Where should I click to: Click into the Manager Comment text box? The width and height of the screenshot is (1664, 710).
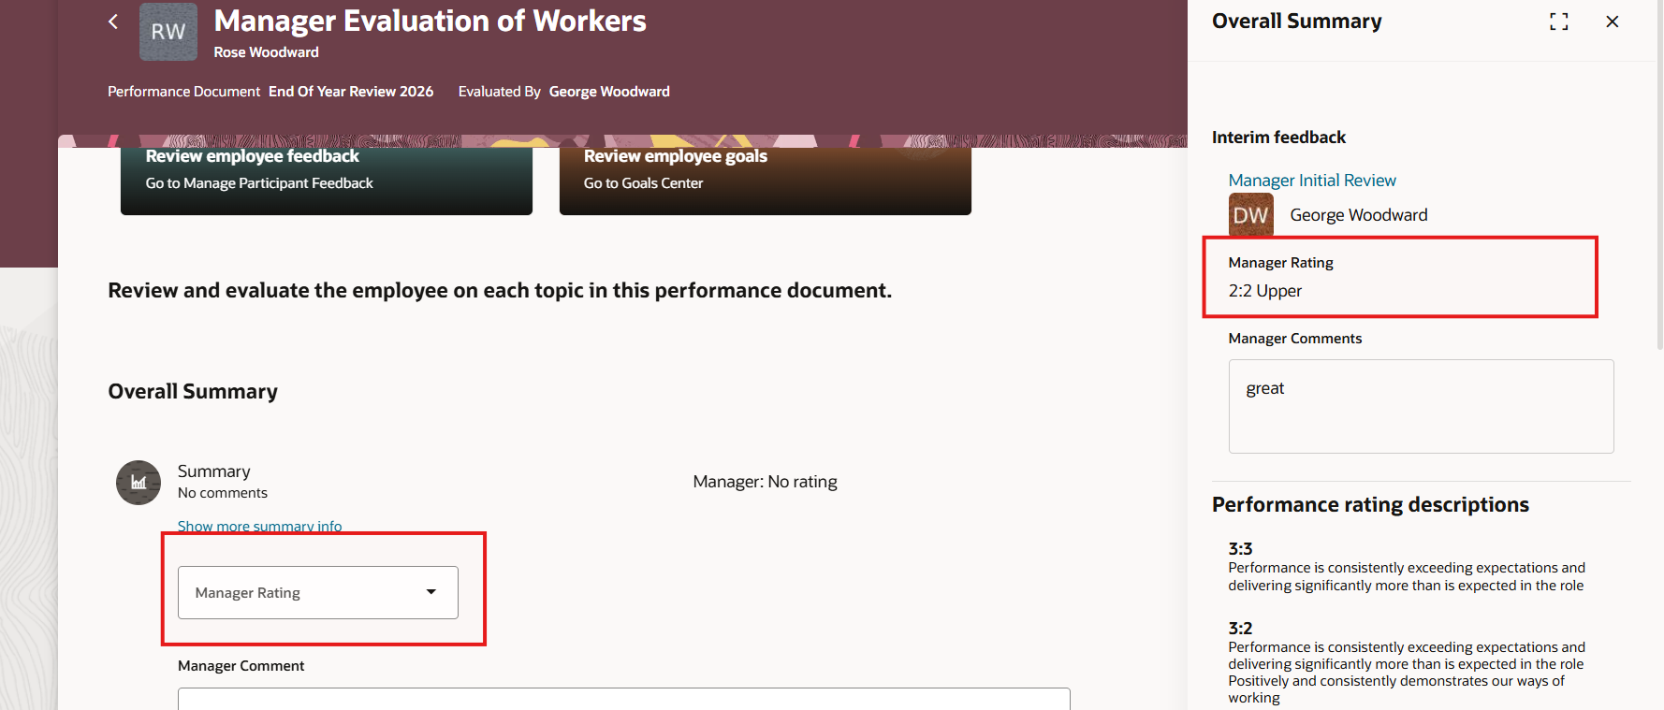623,699
